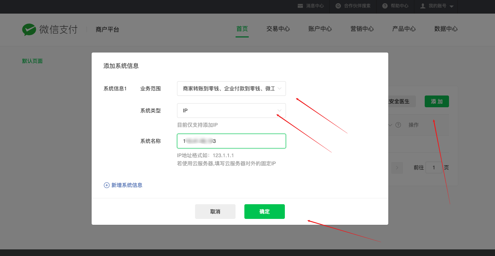Click the 确定 confirm button
Viewport: 495px width, 256px height.
pyautogui.click(x=265, y=212)
